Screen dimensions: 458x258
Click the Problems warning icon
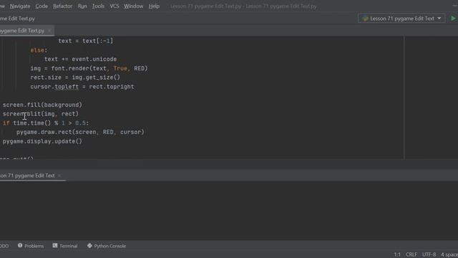20,246
